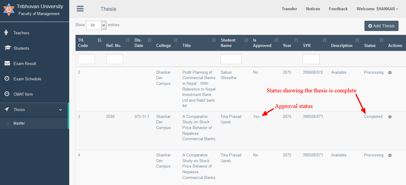Open the Transfer link in header
This screenshot has height=185, width=406.
click(289, 9)
